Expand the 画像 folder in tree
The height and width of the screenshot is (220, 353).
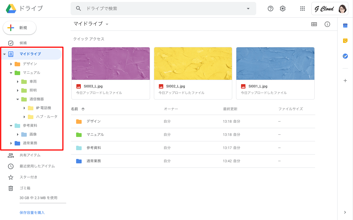click(18, 134)
